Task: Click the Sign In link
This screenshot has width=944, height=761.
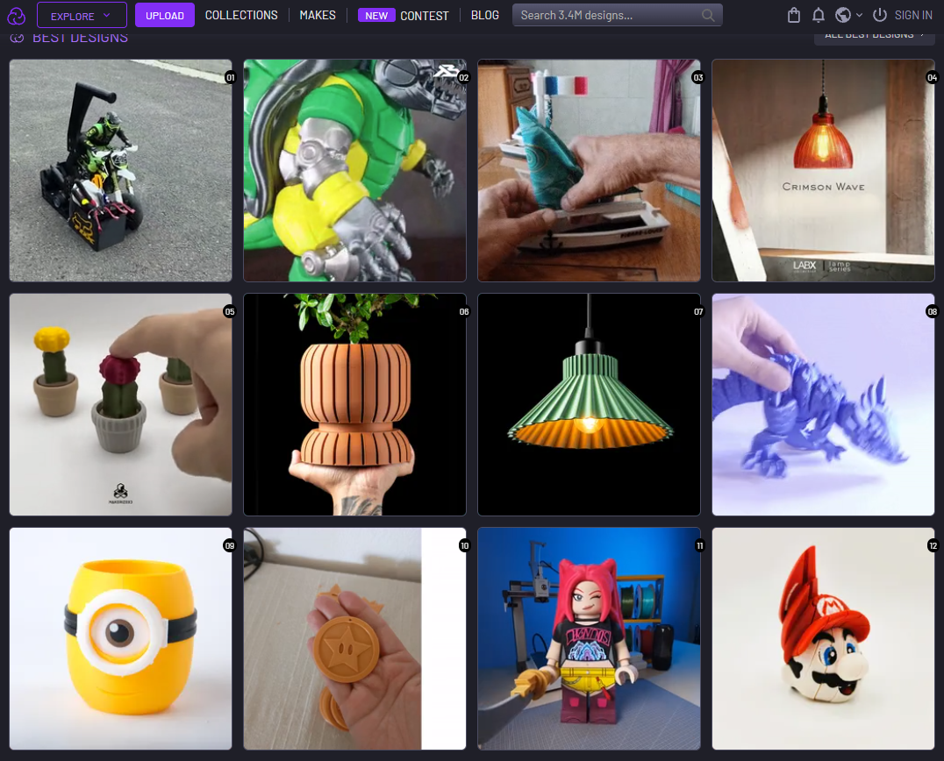Action: coord(913,15)
